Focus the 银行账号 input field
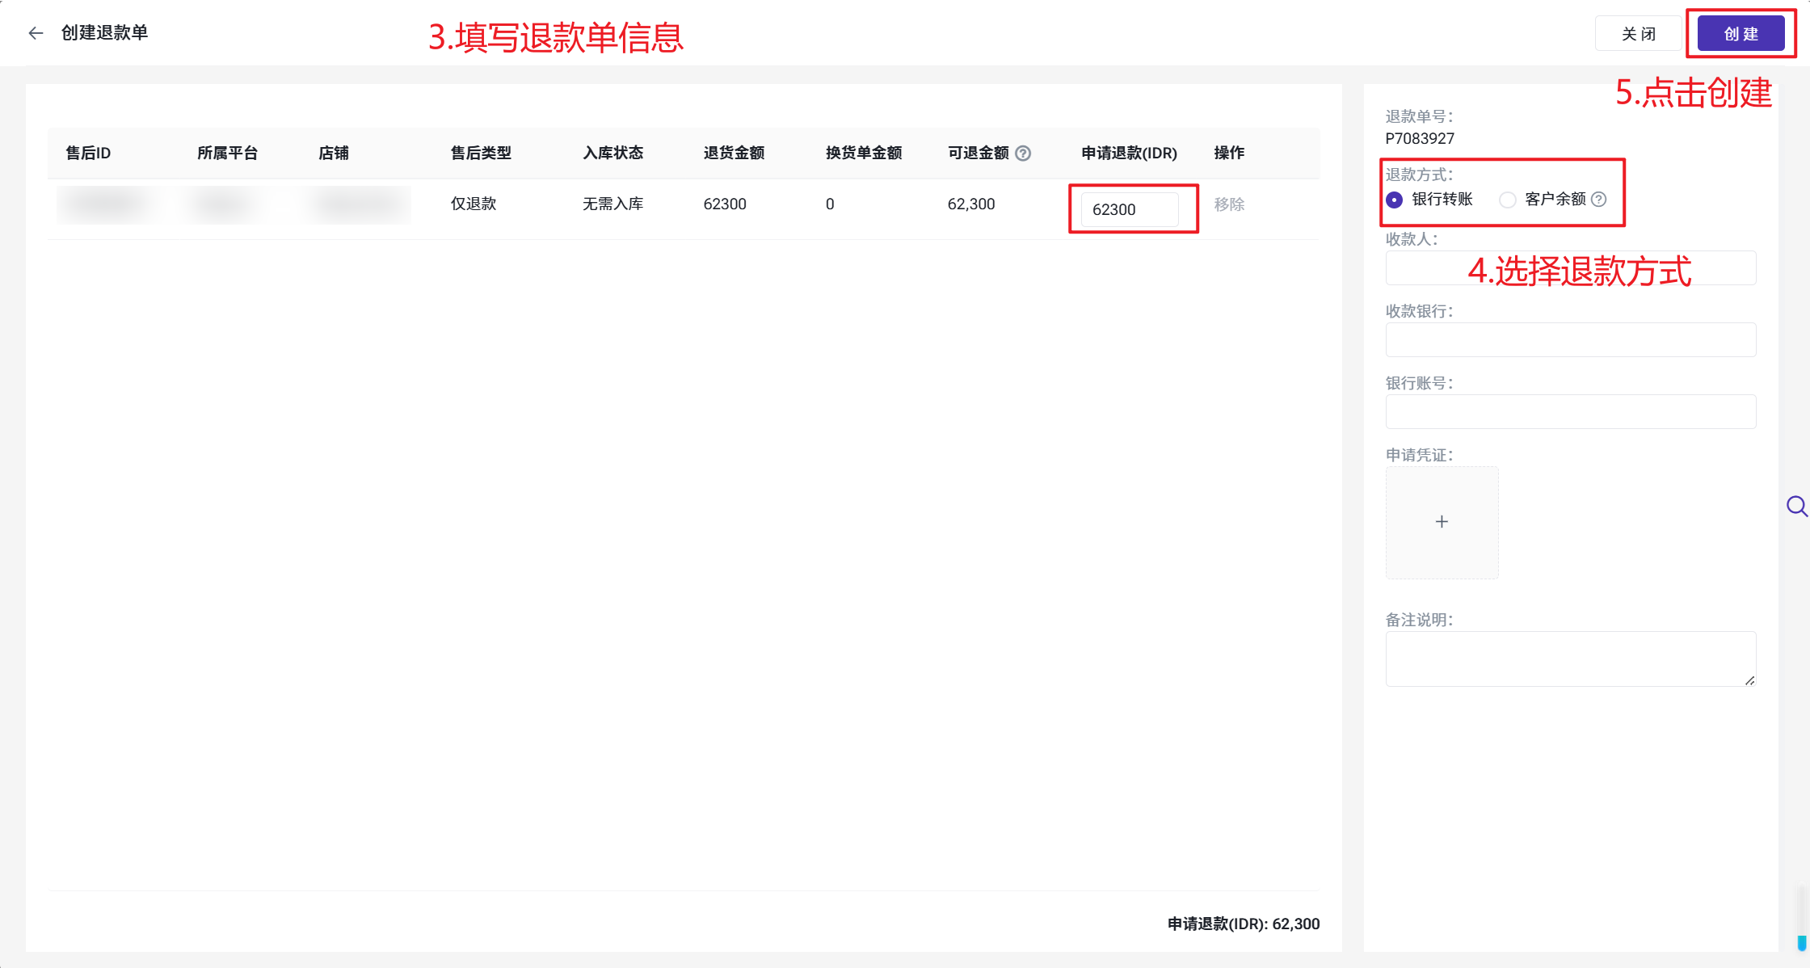This screenshot has width=1810, height=968. [x=1570, y=412]
